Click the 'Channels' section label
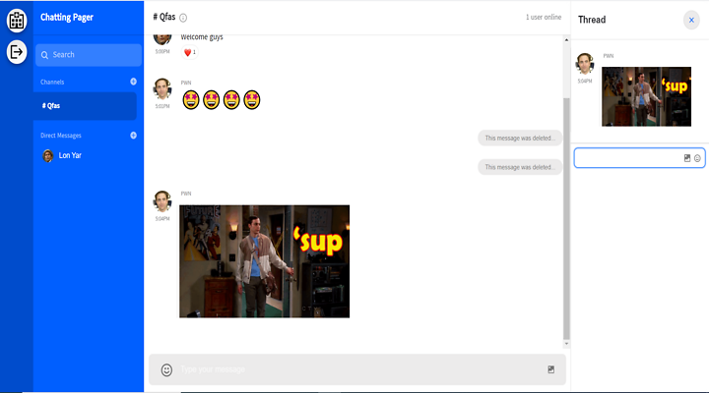Viewport: 709px width, 393px height. [x=52, y=83]
